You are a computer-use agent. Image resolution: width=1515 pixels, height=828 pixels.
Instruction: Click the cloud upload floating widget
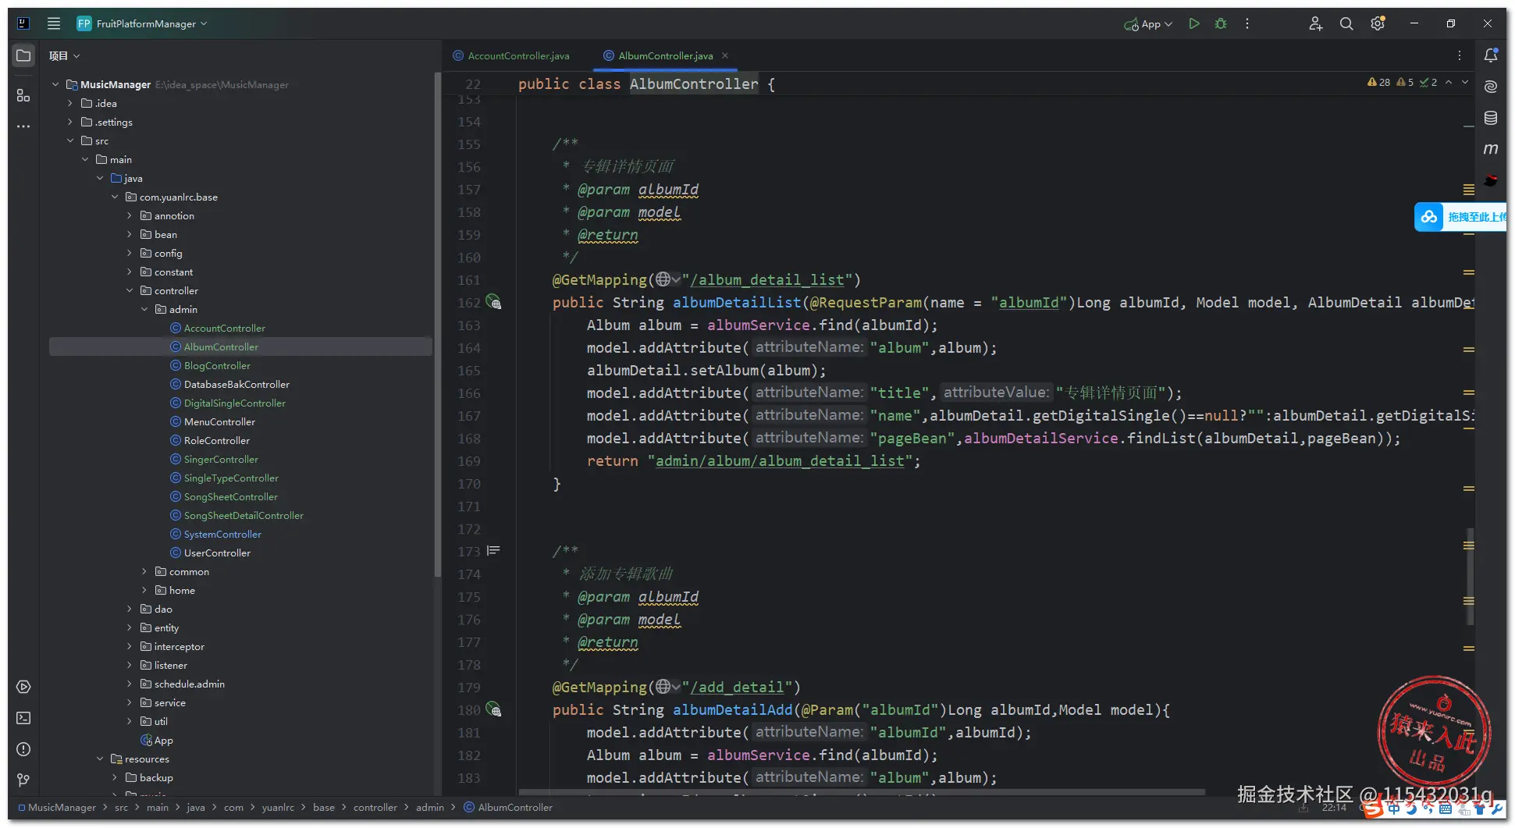[x=1460, y=217]
